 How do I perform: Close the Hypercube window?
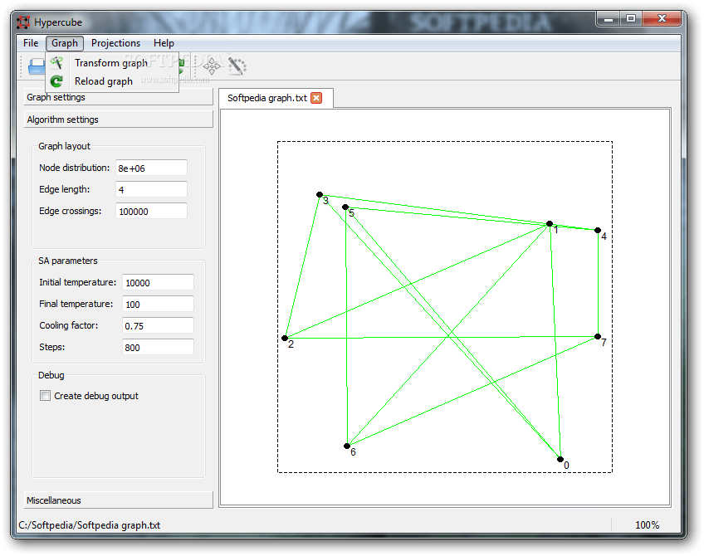(662, 19)
